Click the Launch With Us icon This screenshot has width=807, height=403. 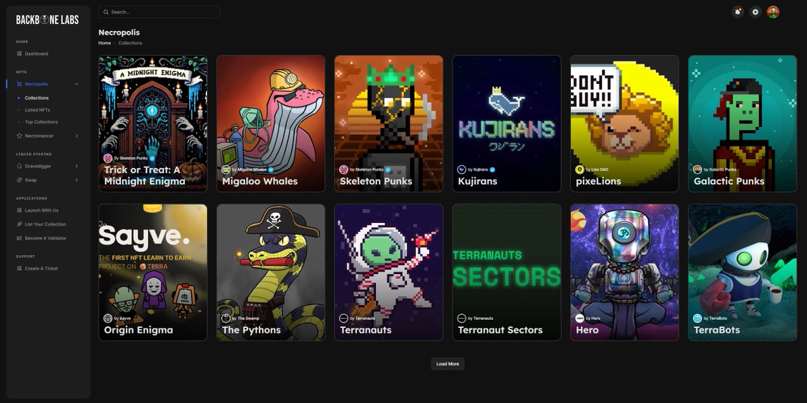coord(20,210)
